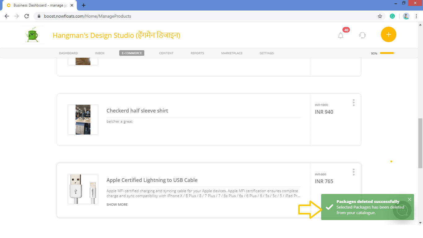Open the Reports menu
Viewport: 423px width, 238px height.
[x=197, y=53]
